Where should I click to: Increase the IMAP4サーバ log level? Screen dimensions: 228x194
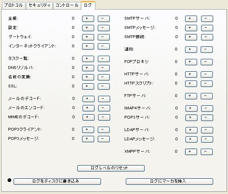[x=192, y=109]
